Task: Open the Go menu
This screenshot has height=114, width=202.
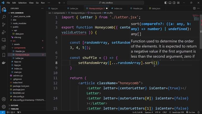Action: click(x=37, y=3)
